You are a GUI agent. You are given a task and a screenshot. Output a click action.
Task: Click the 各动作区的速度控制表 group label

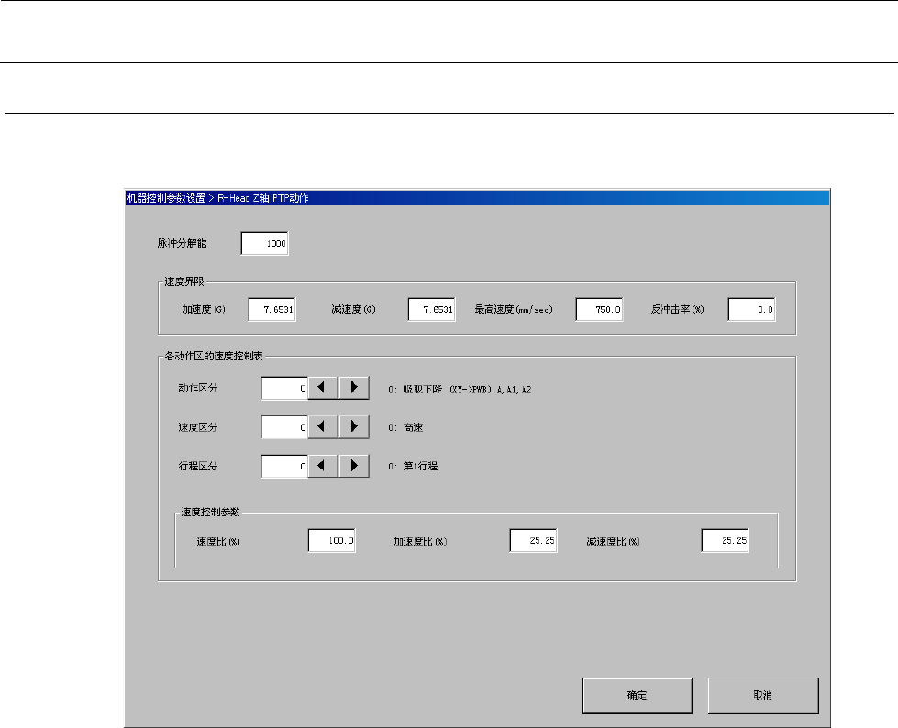214,356
